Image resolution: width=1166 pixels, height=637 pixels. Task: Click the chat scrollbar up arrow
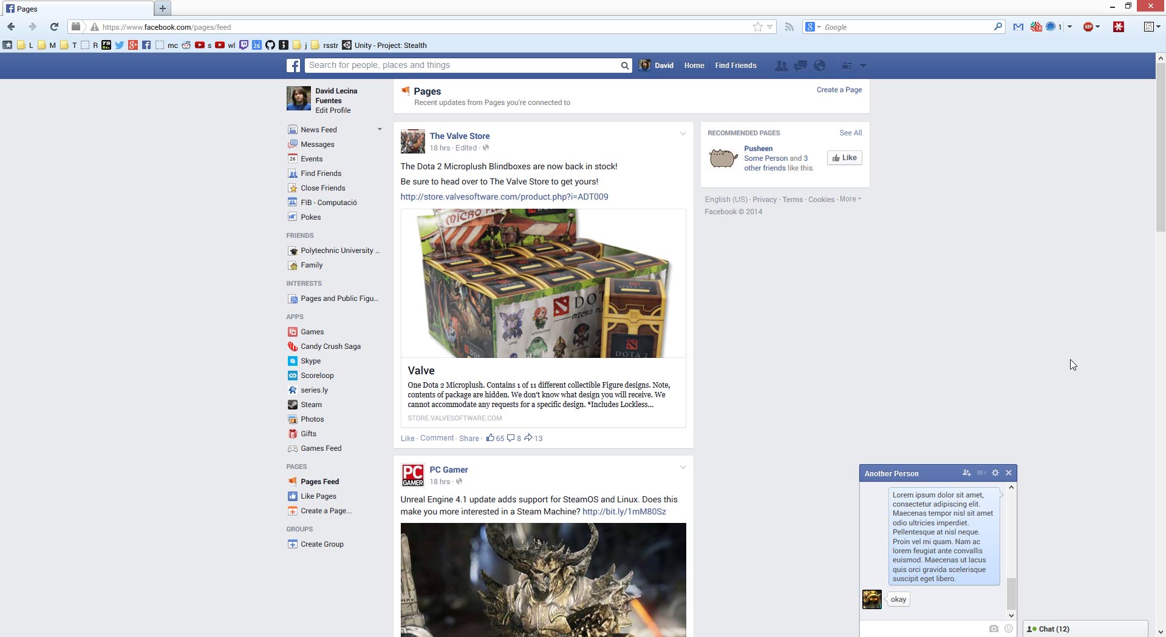1011,487
